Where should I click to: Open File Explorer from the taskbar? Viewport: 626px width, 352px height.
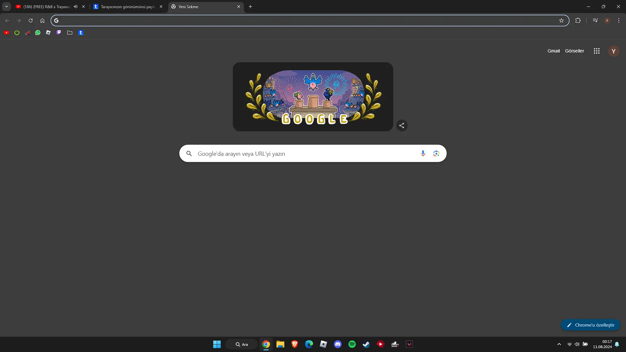(280, 344)
